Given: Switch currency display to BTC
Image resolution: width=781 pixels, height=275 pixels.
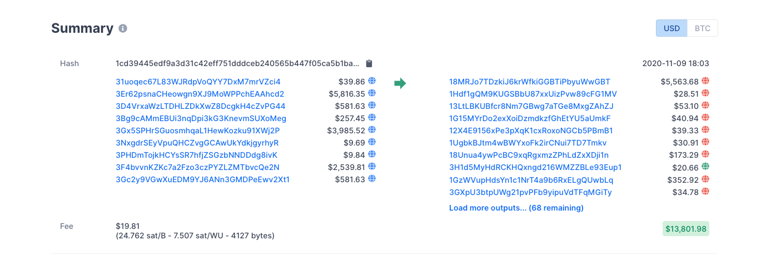Looking at the screenshot, I should click(703, 28).
